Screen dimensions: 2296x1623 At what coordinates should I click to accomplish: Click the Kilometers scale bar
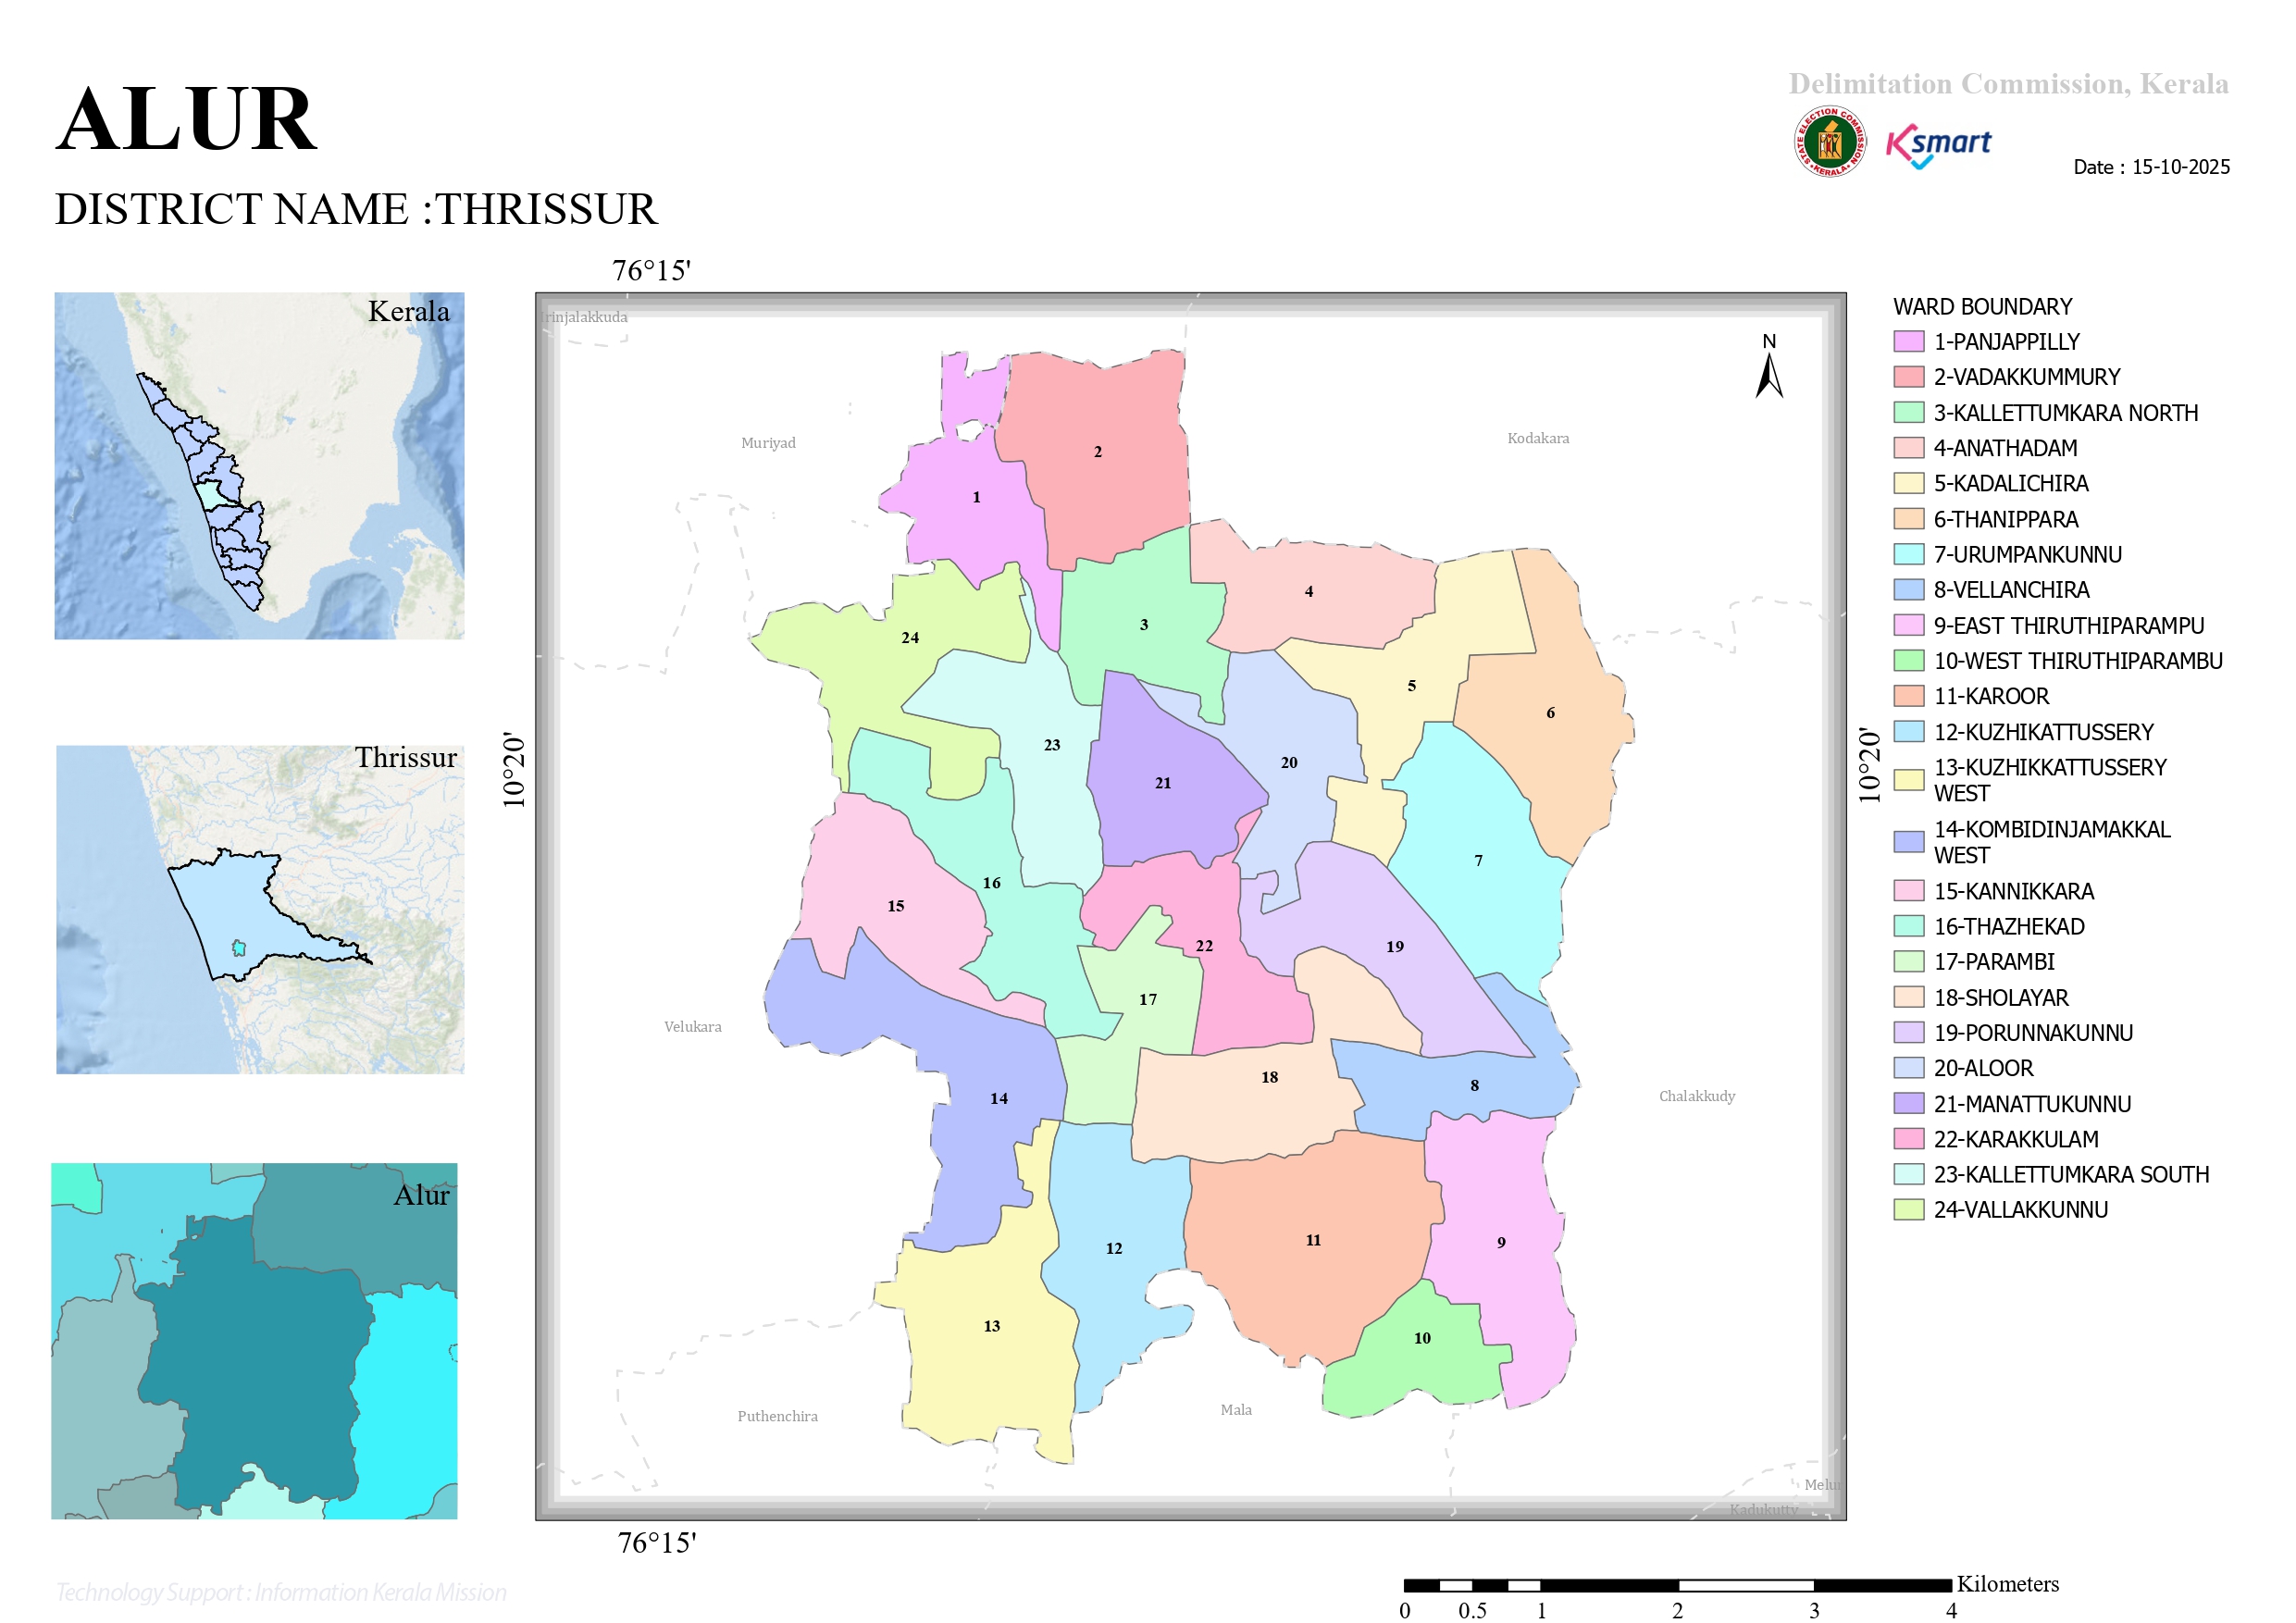pyautogui.click(x=1677, y=1585)
